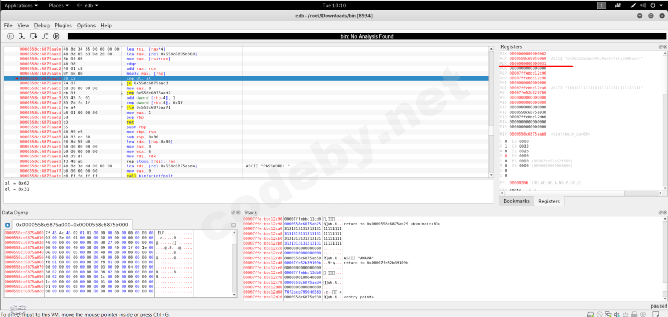Click the ASCII "PASSWORD: " comment

pos(268,166)
